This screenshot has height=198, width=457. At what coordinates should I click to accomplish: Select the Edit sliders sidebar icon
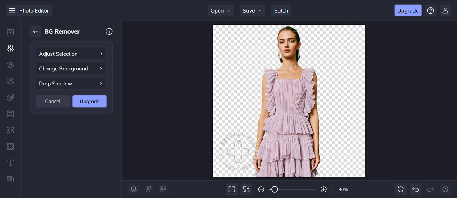point(10,49)
